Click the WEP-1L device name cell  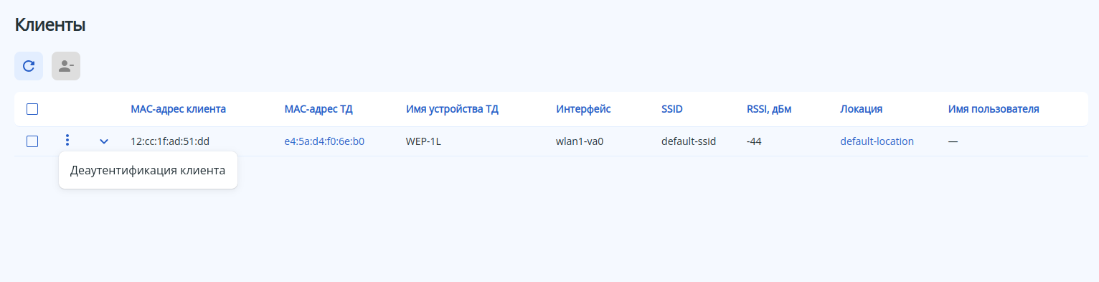pyautogui.click(x=423, y=141)
